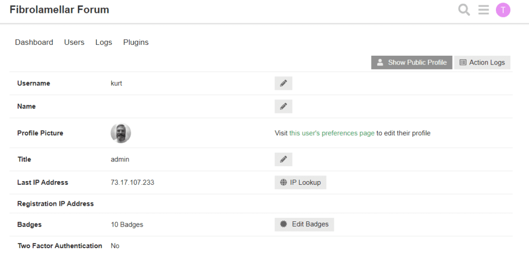Click the IP address 73.17.107.233
The width and height of the screenshot is (529, 259).
[132, 183]
